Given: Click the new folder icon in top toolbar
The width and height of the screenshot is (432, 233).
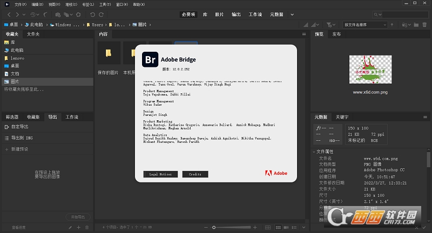Looking at the screenshot, I should click(x=416, y=25).
